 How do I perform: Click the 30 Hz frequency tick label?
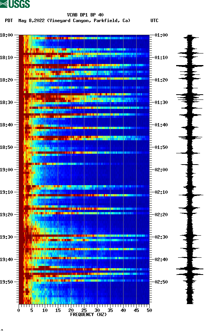97,310
